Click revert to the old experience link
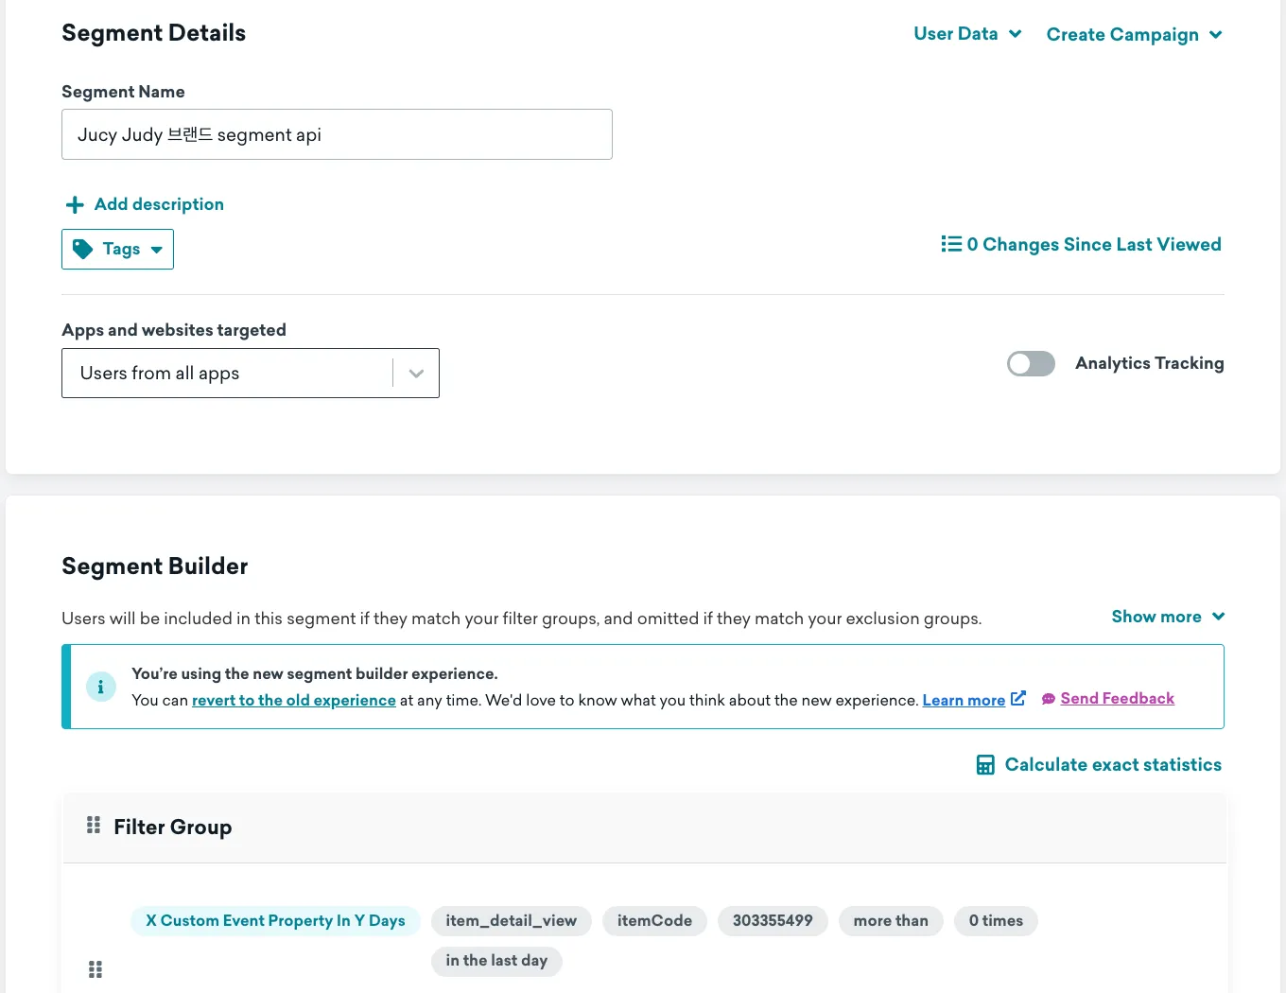The image size is (1286, 993). [x=293, y=701]
